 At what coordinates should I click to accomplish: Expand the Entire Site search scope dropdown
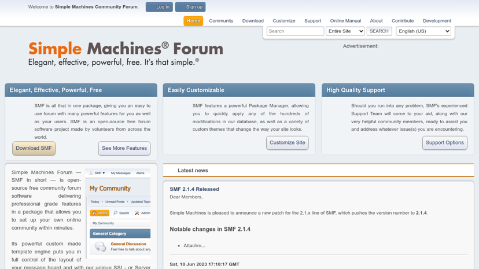(x=345, y=31)
